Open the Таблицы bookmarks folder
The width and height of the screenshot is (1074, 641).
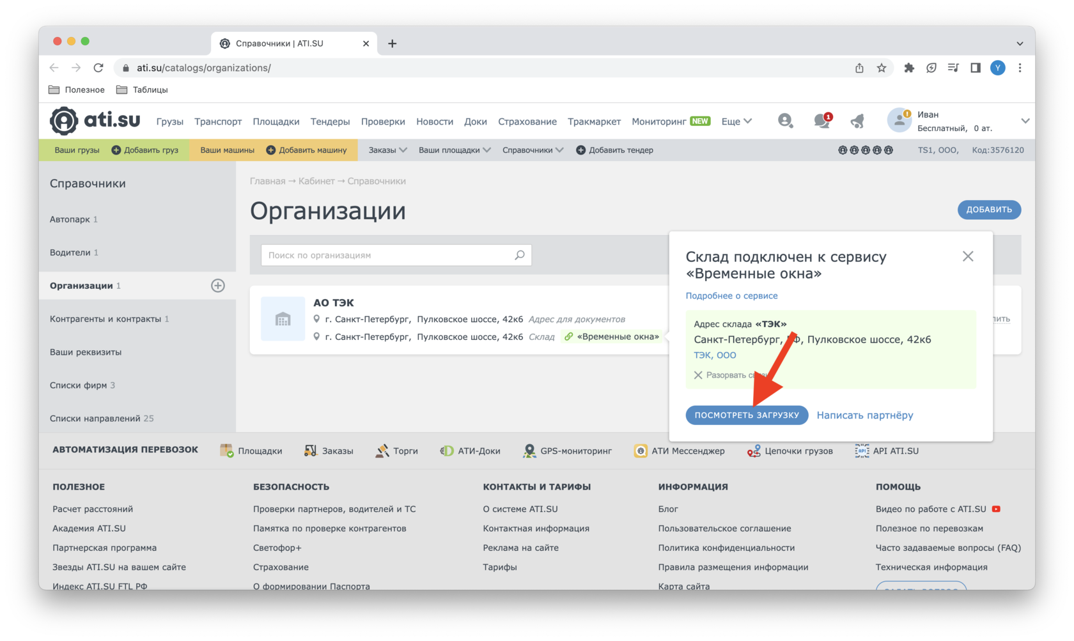(x=142, y=89)
